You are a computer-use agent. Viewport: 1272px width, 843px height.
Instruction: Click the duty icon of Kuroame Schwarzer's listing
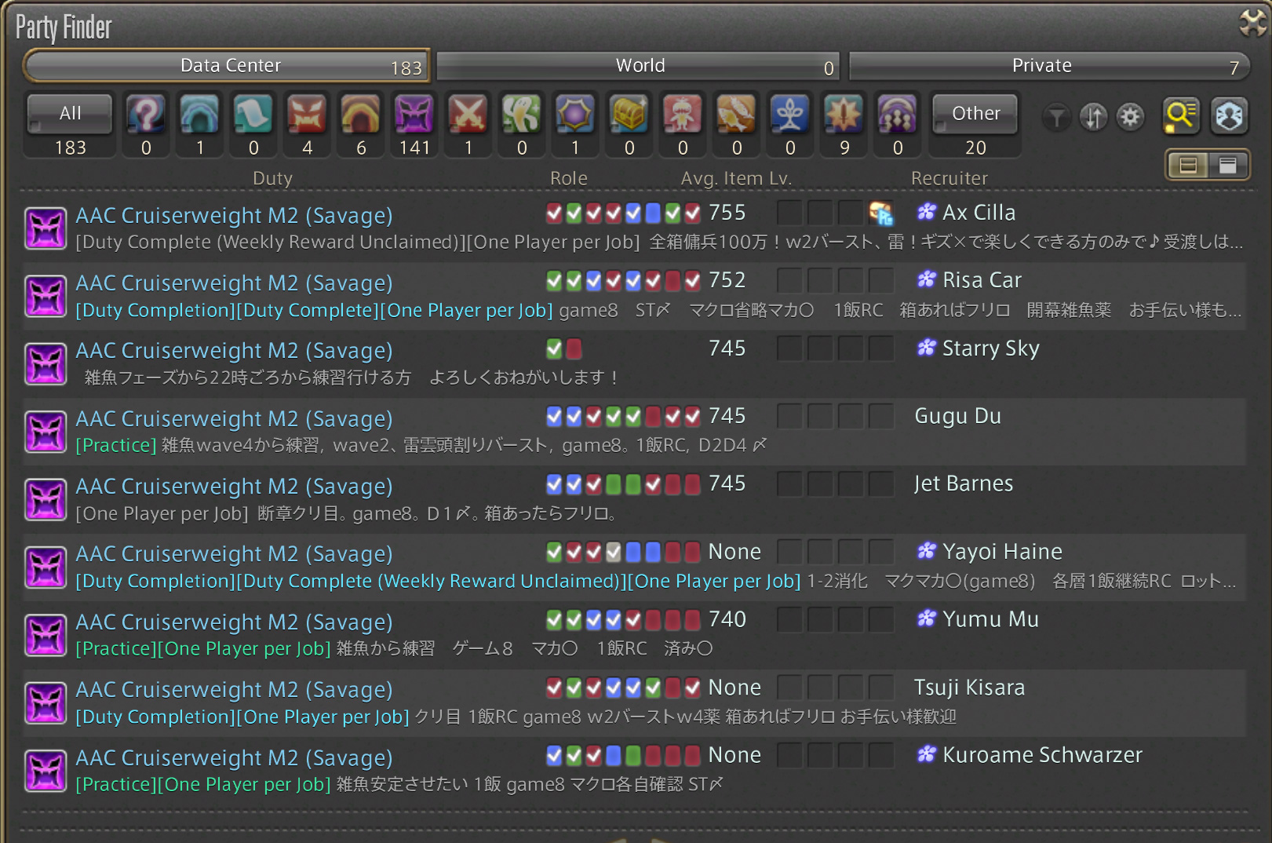click(x=46, y=771)
